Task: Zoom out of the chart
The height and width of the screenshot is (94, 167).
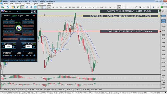Action: point(31,7)
